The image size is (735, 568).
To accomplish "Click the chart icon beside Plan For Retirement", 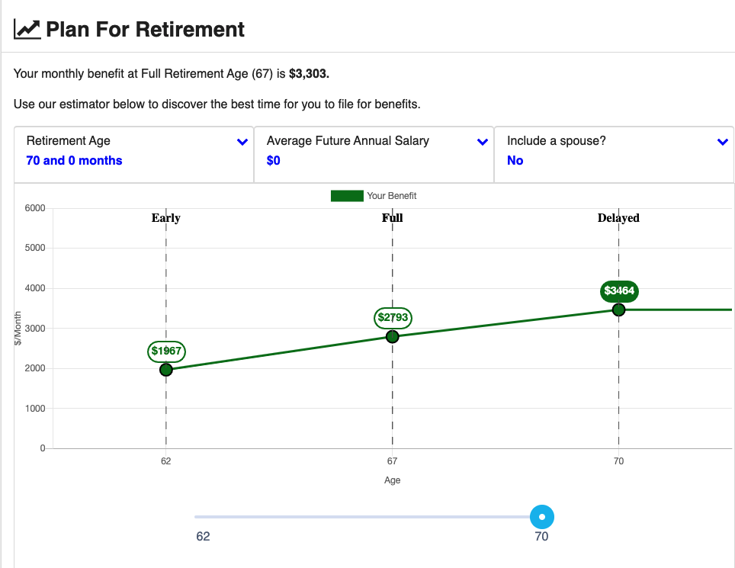I will point(27,30).
